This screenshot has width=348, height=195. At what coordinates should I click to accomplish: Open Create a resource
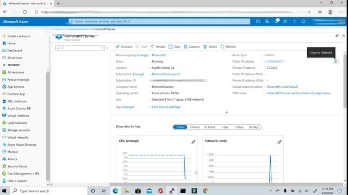[16, 36]
